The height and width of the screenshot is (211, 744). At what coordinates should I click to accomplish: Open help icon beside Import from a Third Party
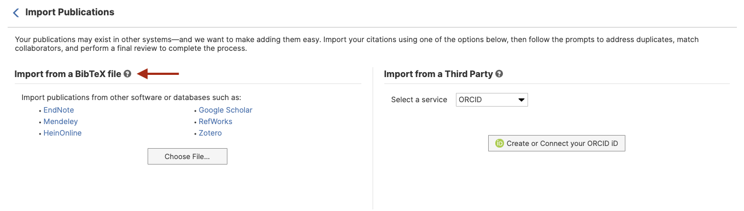coord(499,74)
